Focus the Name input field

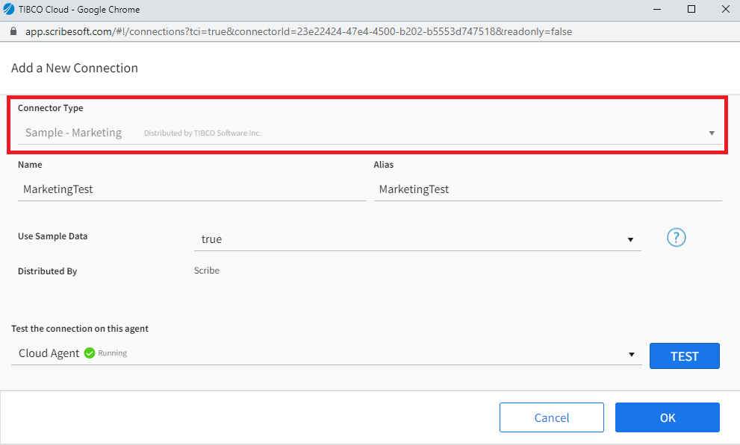tap(192, 189)
